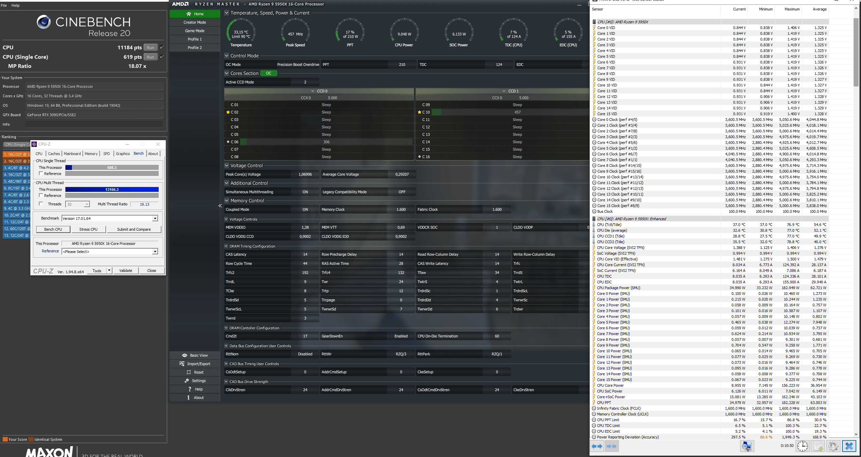This screenshot has width=861, height=457.
Task: Click the Home icon in Ryzen Master sidebar
Action: pyautogui.click(x=189, y=14)
